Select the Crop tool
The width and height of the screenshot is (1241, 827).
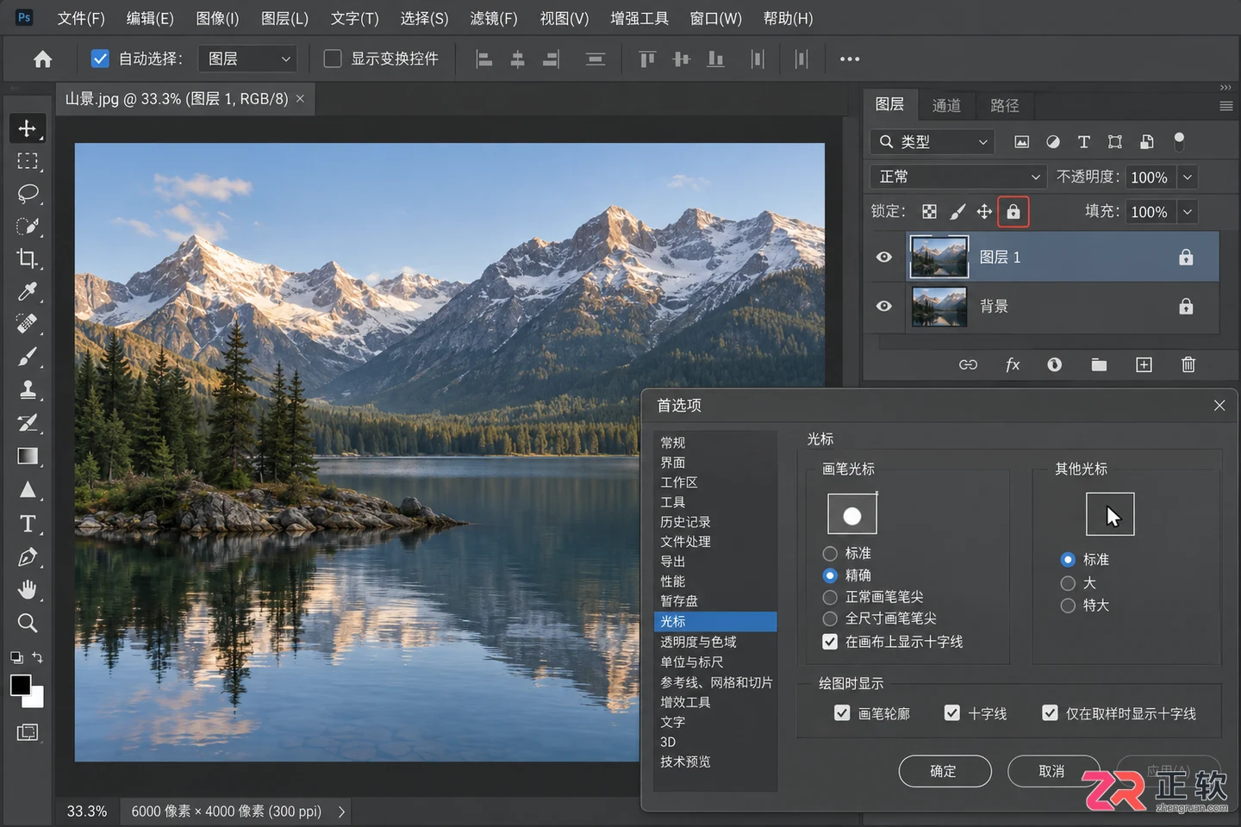click(x=28, y=258)
